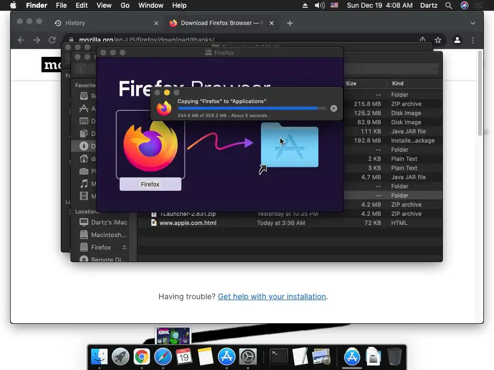Expand the Chrome tab search dropdown

473,23
